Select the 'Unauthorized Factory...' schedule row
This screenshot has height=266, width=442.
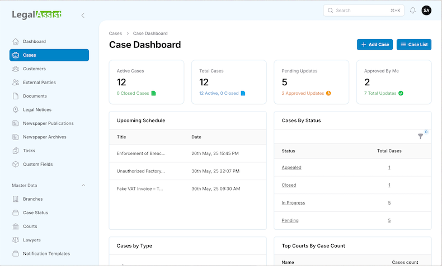pyautogui.click(x=188, y=171)
